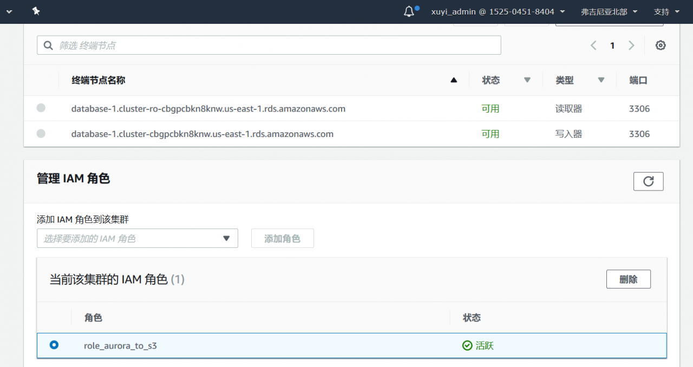693x367 pixels.
Task: Open the 弗吉尼亚北部 region menu
Action: pyautogui.click(x=609, y=11)
